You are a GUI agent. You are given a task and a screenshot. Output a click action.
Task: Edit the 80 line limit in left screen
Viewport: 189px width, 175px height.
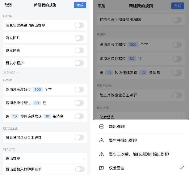point(37,103)
